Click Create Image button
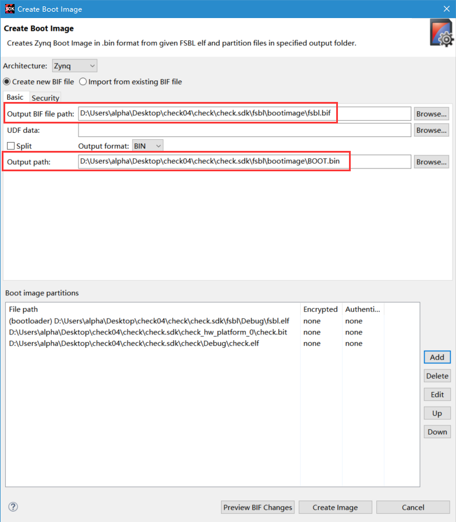This screenshot has width=456, height=522. pyautogui.click(x=335, y=507)
